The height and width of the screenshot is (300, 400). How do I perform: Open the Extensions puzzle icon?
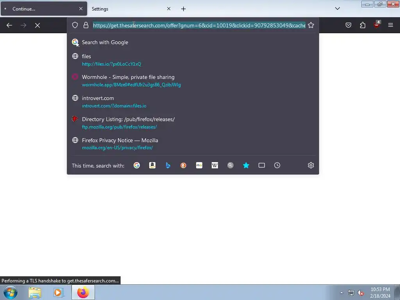(x=362, y=25)
